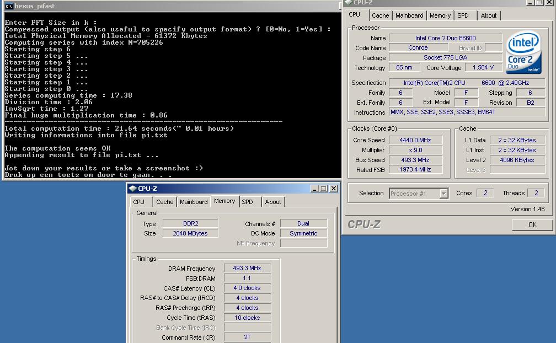Screen dimensions: 556x343
Task: Switch to Cache tab in CPU window
Action: [x=380, y=15]
